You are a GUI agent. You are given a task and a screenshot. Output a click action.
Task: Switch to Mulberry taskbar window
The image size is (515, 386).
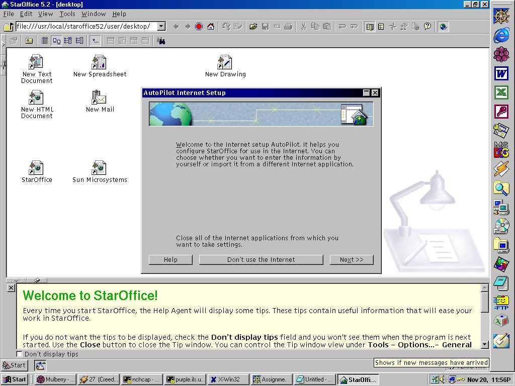coord(56,379)
